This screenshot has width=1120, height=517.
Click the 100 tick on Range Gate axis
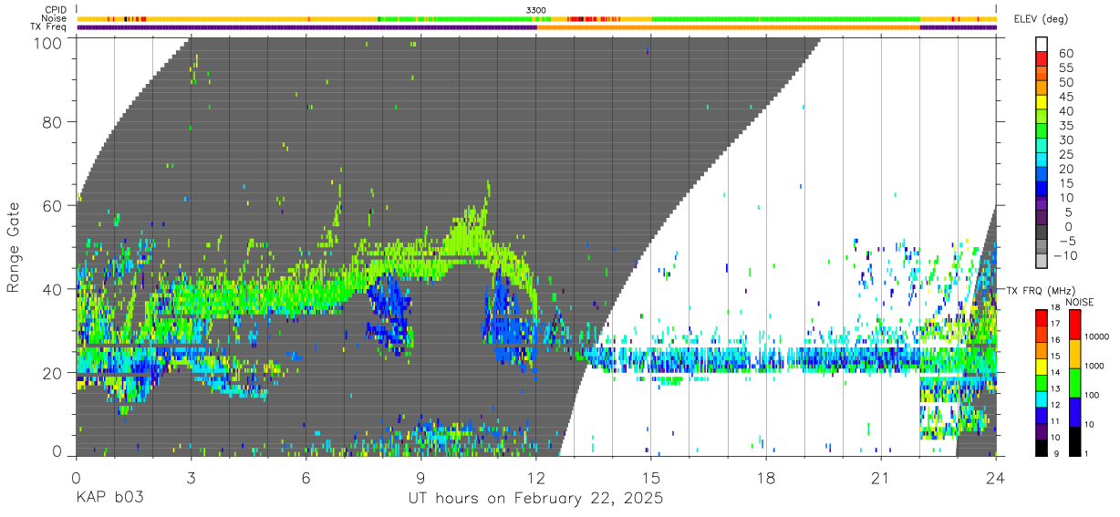(48, 43)
